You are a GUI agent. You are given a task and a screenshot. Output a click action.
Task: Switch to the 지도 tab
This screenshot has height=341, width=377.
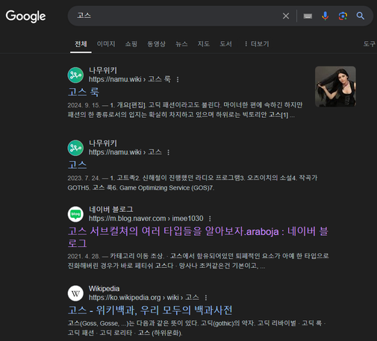(x=204, y=44)
